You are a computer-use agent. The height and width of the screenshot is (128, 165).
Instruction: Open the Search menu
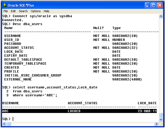point(23,11)
